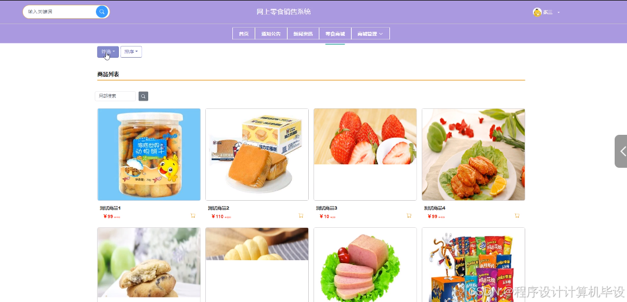The height and width of the screenshot is (302, 627).
Task: Expand the 商城管理 menu
Action: (x=371, y=34)
